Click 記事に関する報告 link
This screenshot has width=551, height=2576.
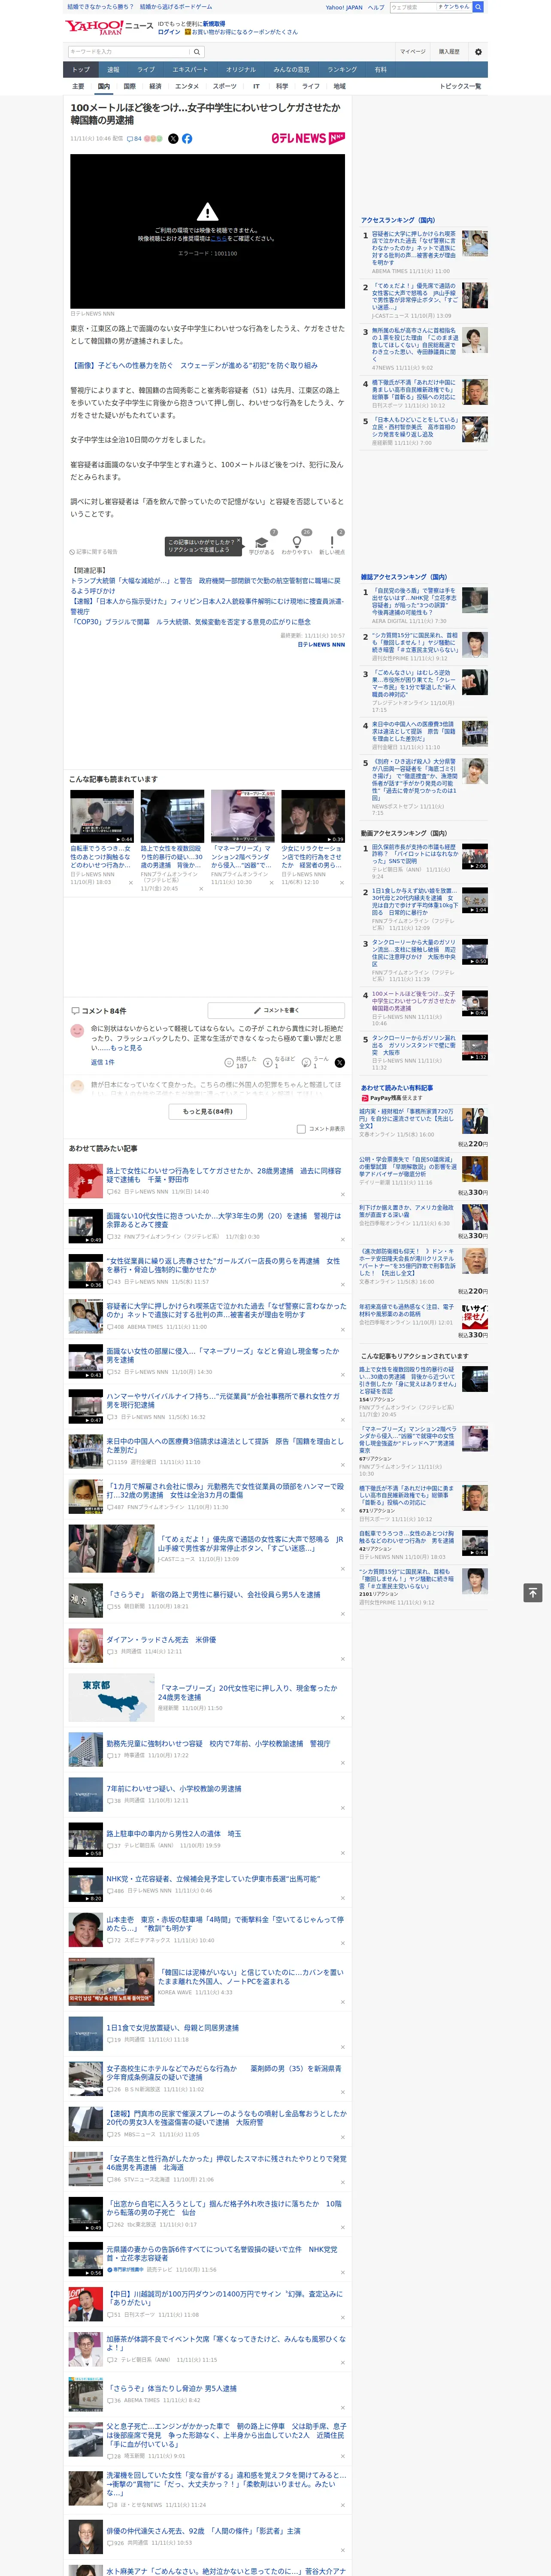click(x=94, y=552)
